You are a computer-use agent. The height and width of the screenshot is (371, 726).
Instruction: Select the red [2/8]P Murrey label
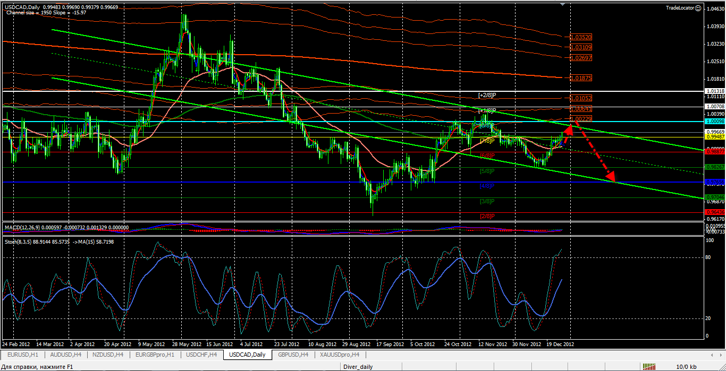(487, 216)
